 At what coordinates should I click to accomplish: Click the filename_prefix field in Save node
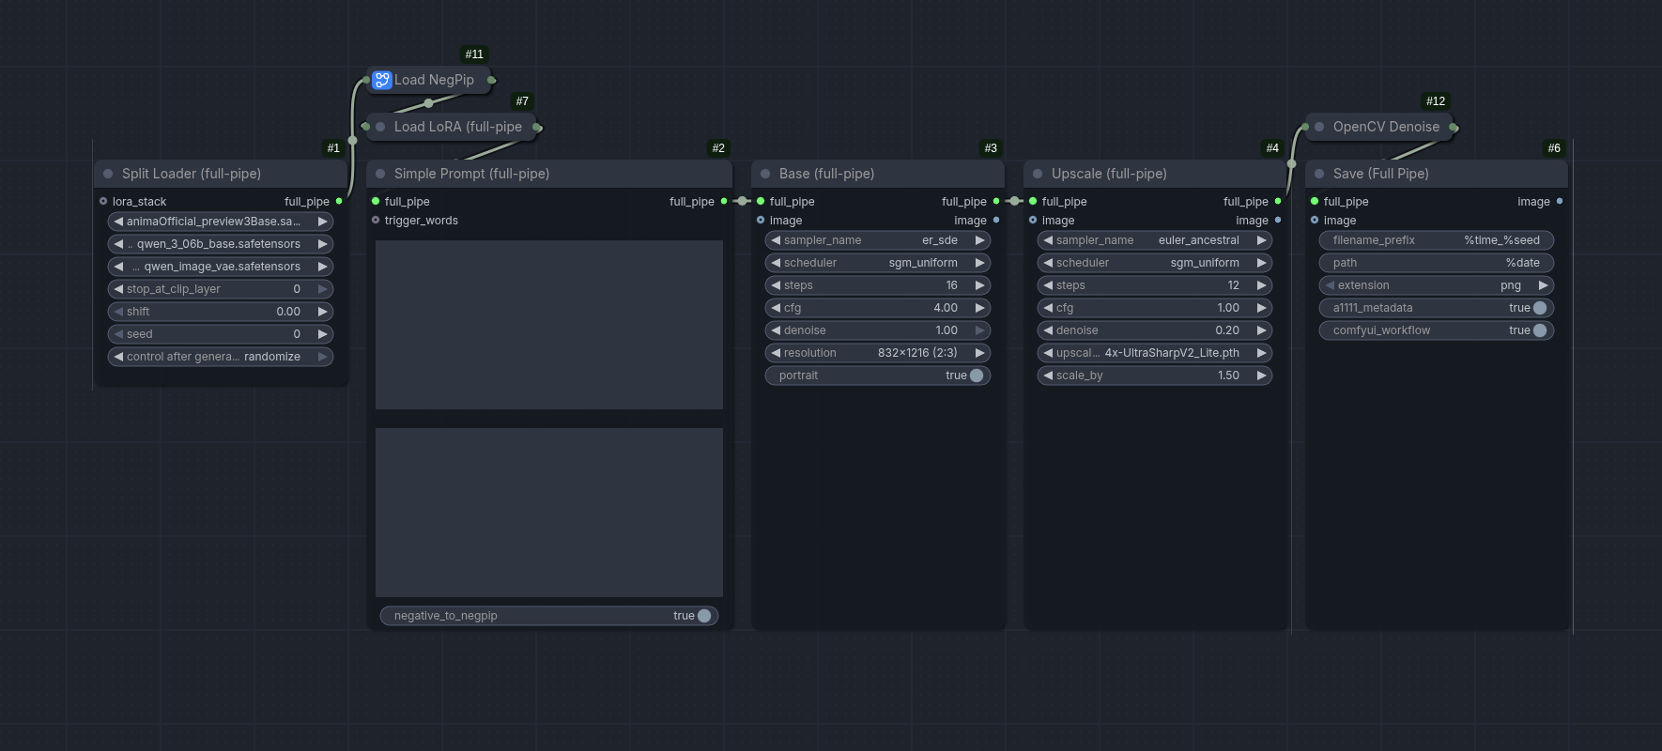(x=1437, y=240)
